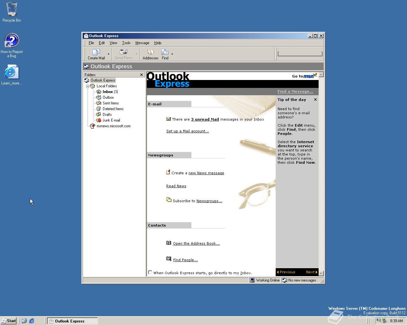Click the Find a Message link
This screenshot has width=407, height=325.
[295, 91]
